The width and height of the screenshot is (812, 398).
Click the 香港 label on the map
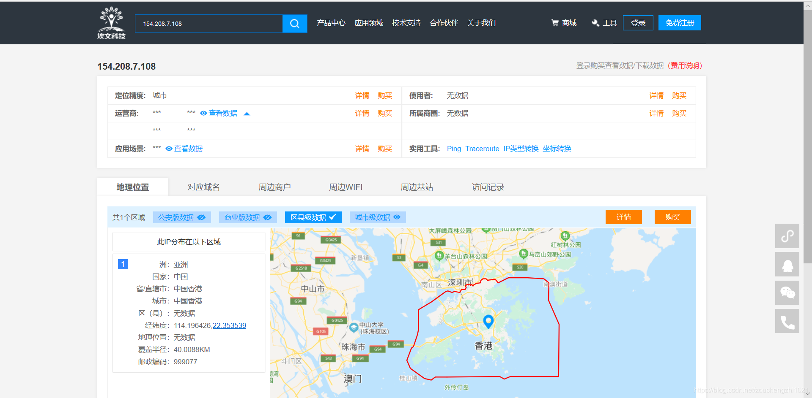tap(483, 346)
